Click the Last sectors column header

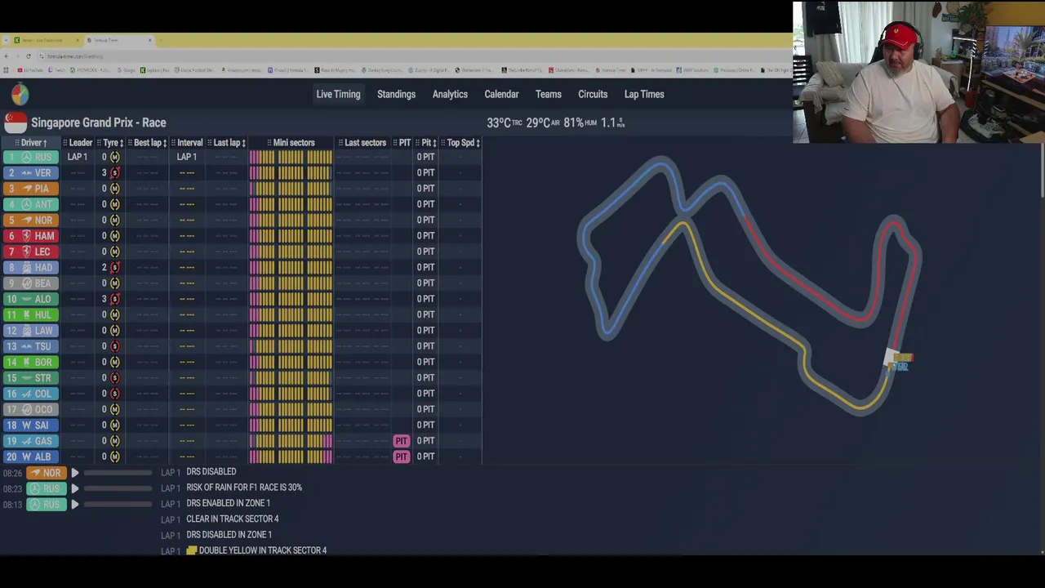pyautogui.click(x=363, y=143)
